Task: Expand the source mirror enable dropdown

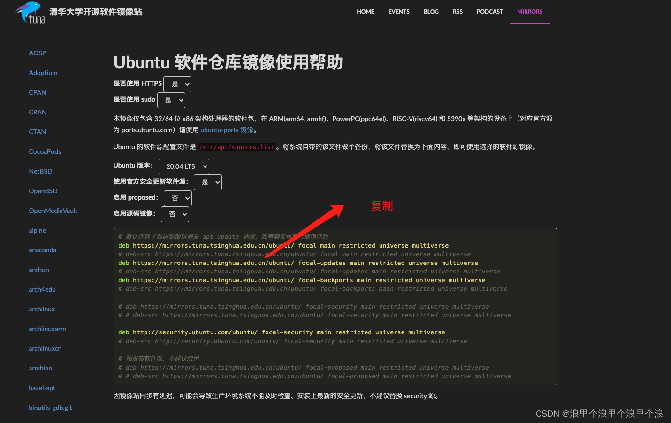Action: 175,214
